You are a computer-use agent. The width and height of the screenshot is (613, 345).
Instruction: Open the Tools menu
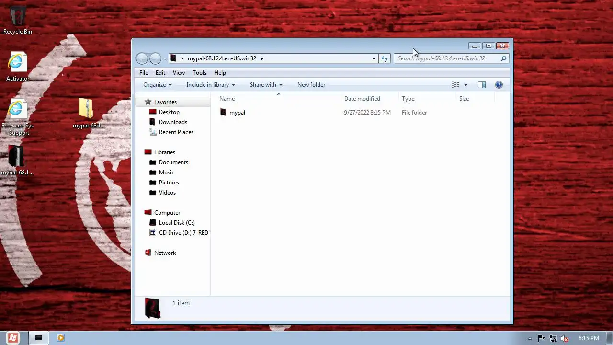[x=199, y=73]
